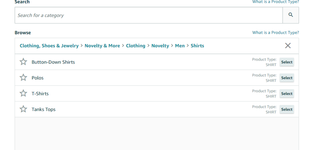Select Button-Down Shirts product type
316x150 pixels.
tap(287, 62)
